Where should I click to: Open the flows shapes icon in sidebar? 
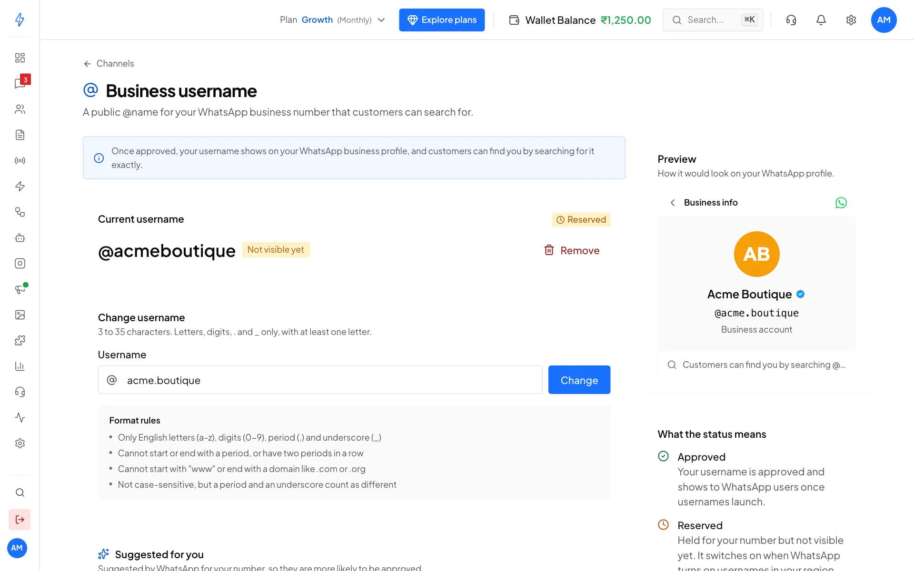[20, 212]
